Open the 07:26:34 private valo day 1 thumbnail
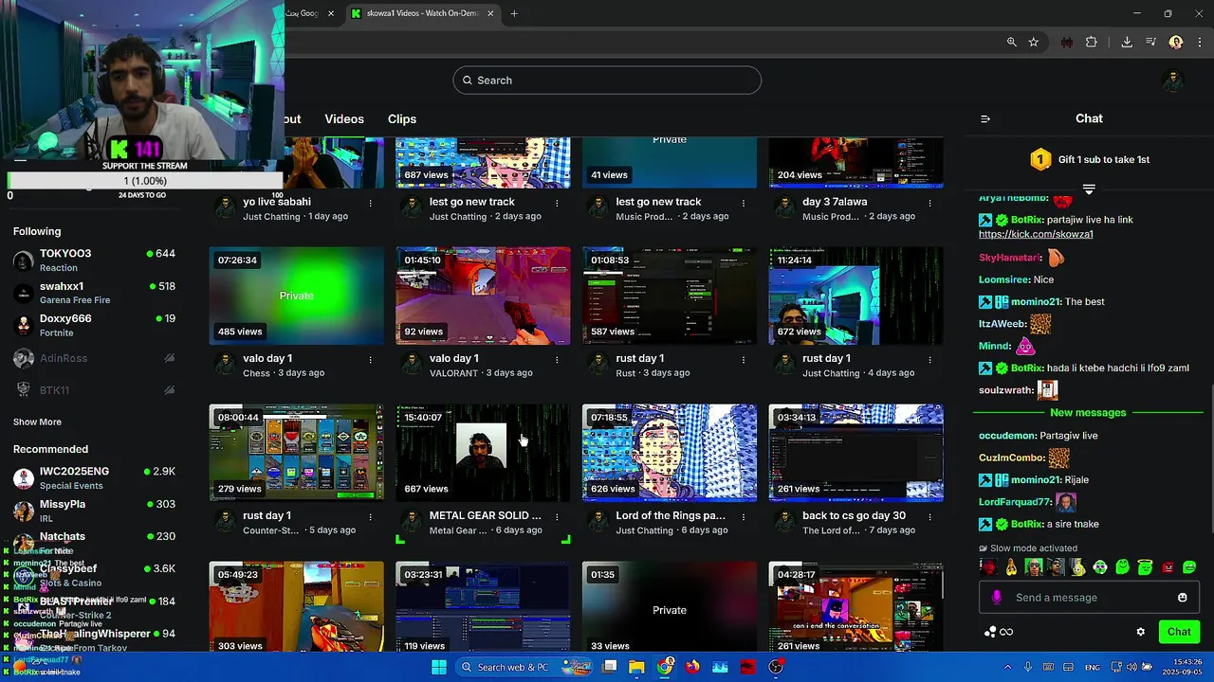The width and height of the screenshot is (1214, 682). pos(296,296)
